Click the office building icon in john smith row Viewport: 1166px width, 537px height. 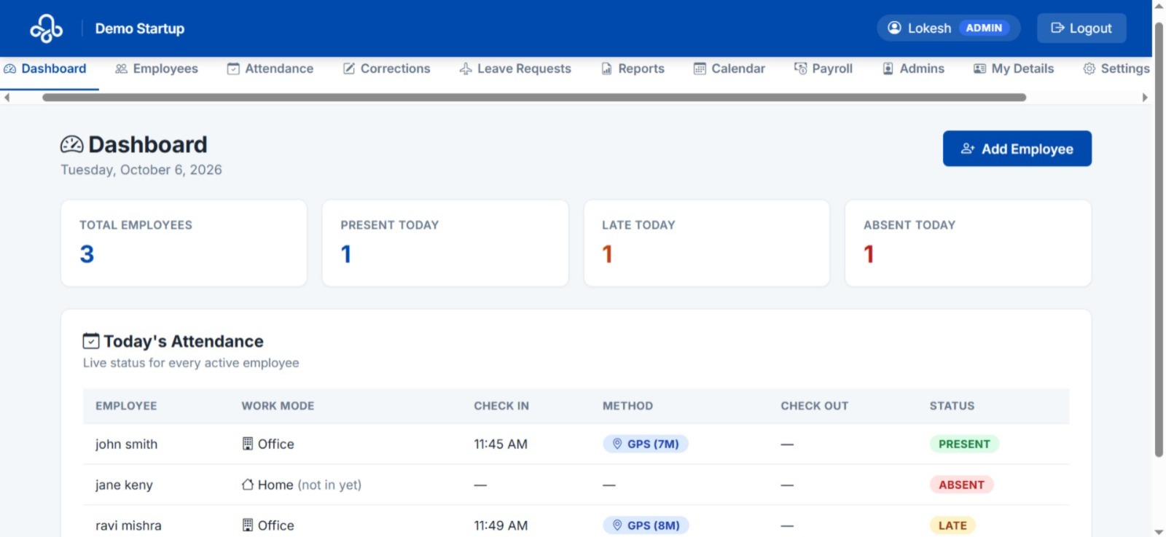coord(248,444)
